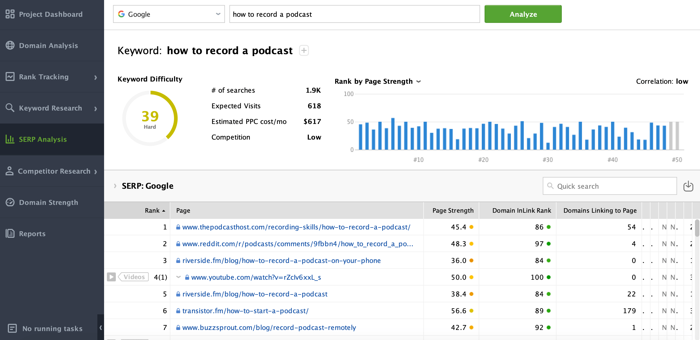Open riverside.fm how-to-record-a-podcast link
The width and height of the screenshot is (700, 340).
255,294
